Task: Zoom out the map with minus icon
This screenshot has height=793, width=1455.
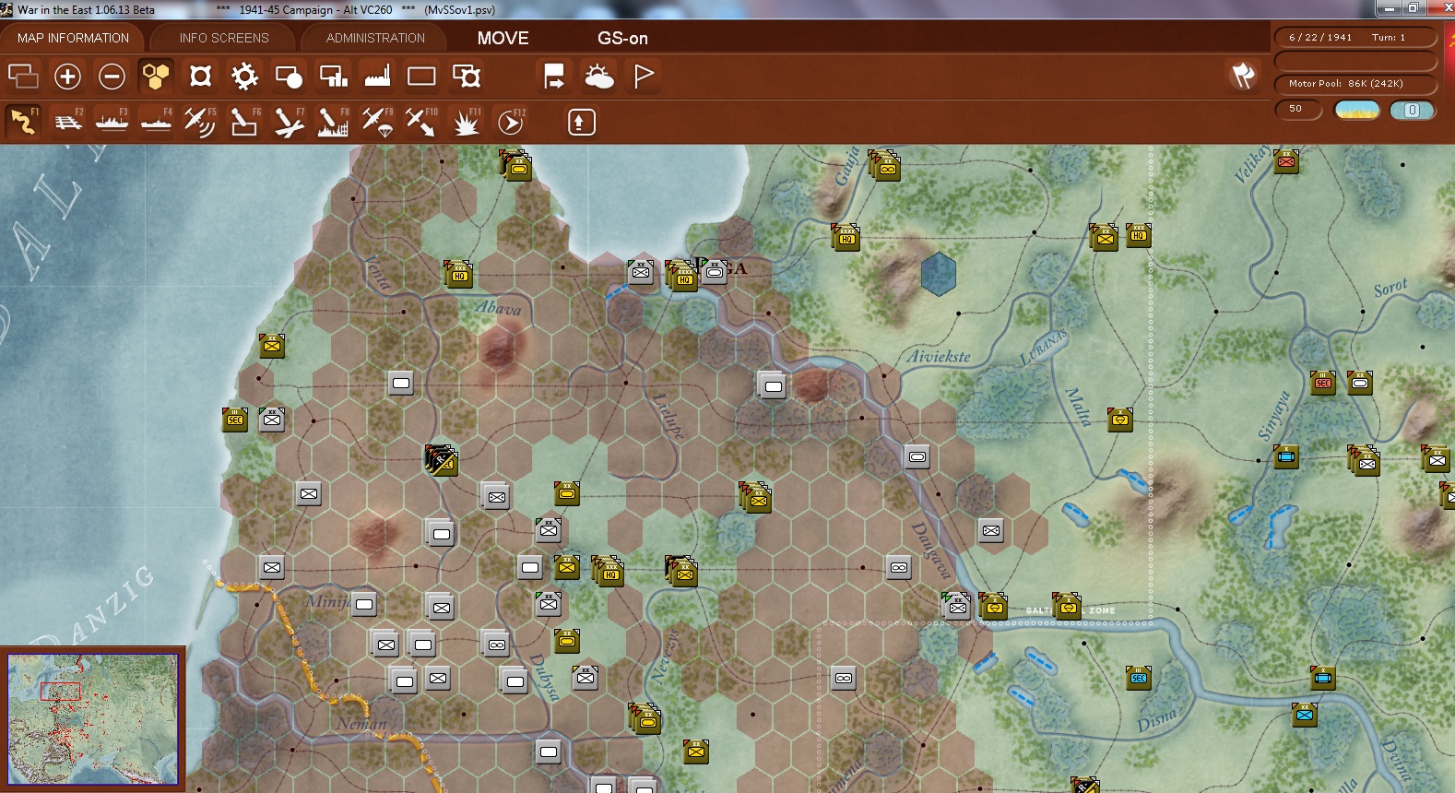Action: 112,76
